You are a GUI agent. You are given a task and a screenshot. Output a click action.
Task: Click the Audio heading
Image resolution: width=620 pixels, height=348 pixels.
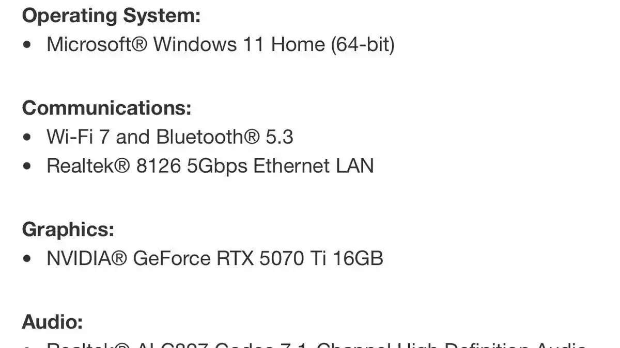pyautogui.click(x=52, y=322)
